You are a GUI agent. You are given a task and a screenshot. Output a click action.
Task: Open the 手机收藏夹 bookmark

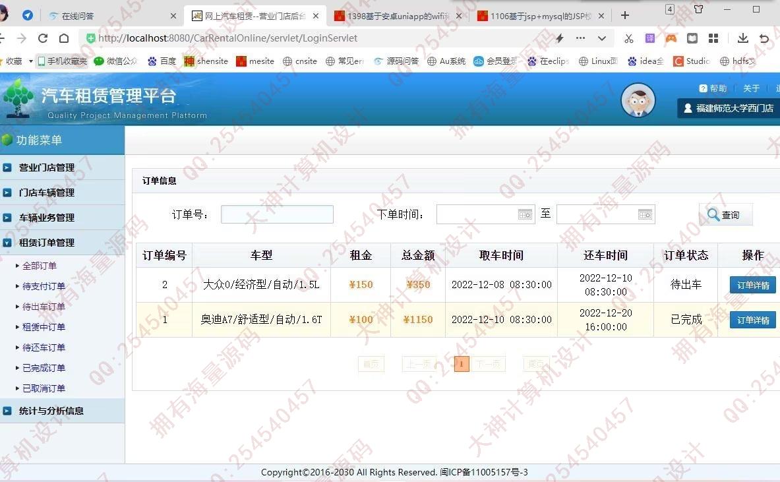tap(62, 61)
